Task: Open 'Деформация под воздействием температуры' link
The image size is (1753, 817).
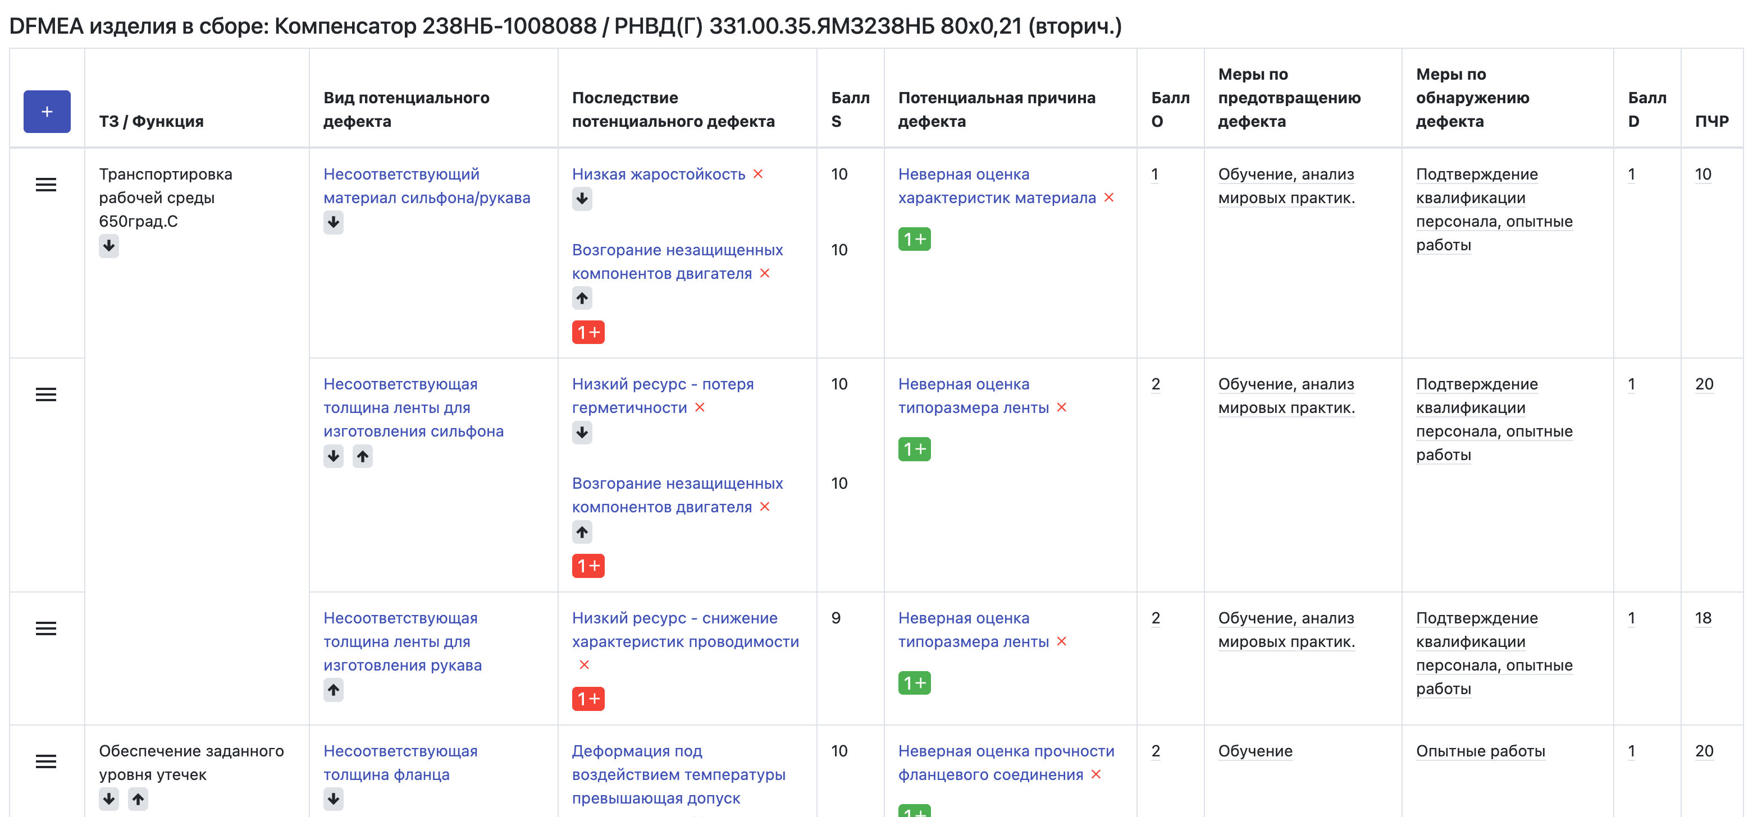Action: (678, 775)
